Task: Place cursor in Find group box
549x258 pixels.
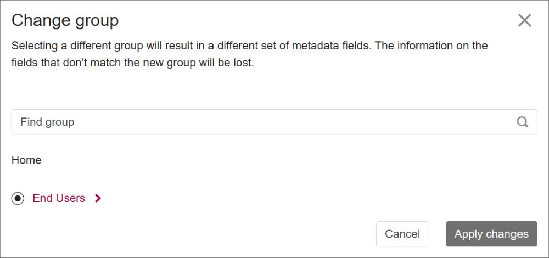Action: click(x=264, y=122)
